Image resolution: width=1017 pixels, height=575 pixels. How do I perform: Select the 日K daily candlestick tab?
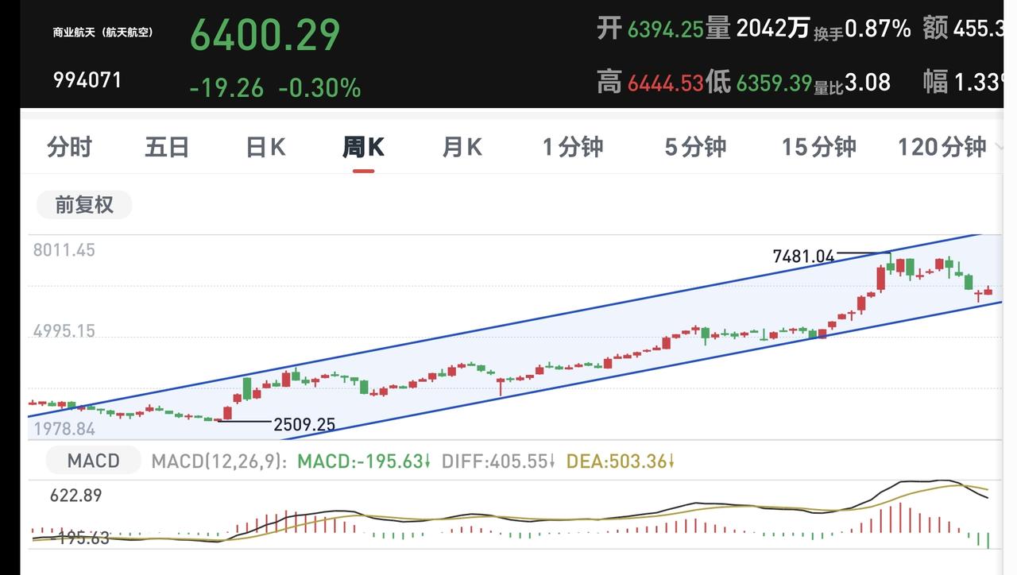pyautogui.click(x=265, y=147)
